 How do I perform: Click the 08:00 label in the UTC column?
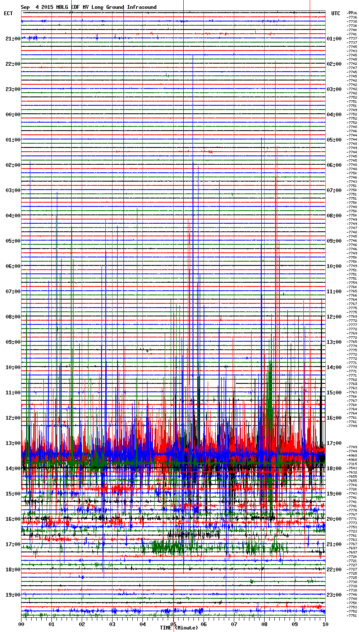[x=334, y=216]
